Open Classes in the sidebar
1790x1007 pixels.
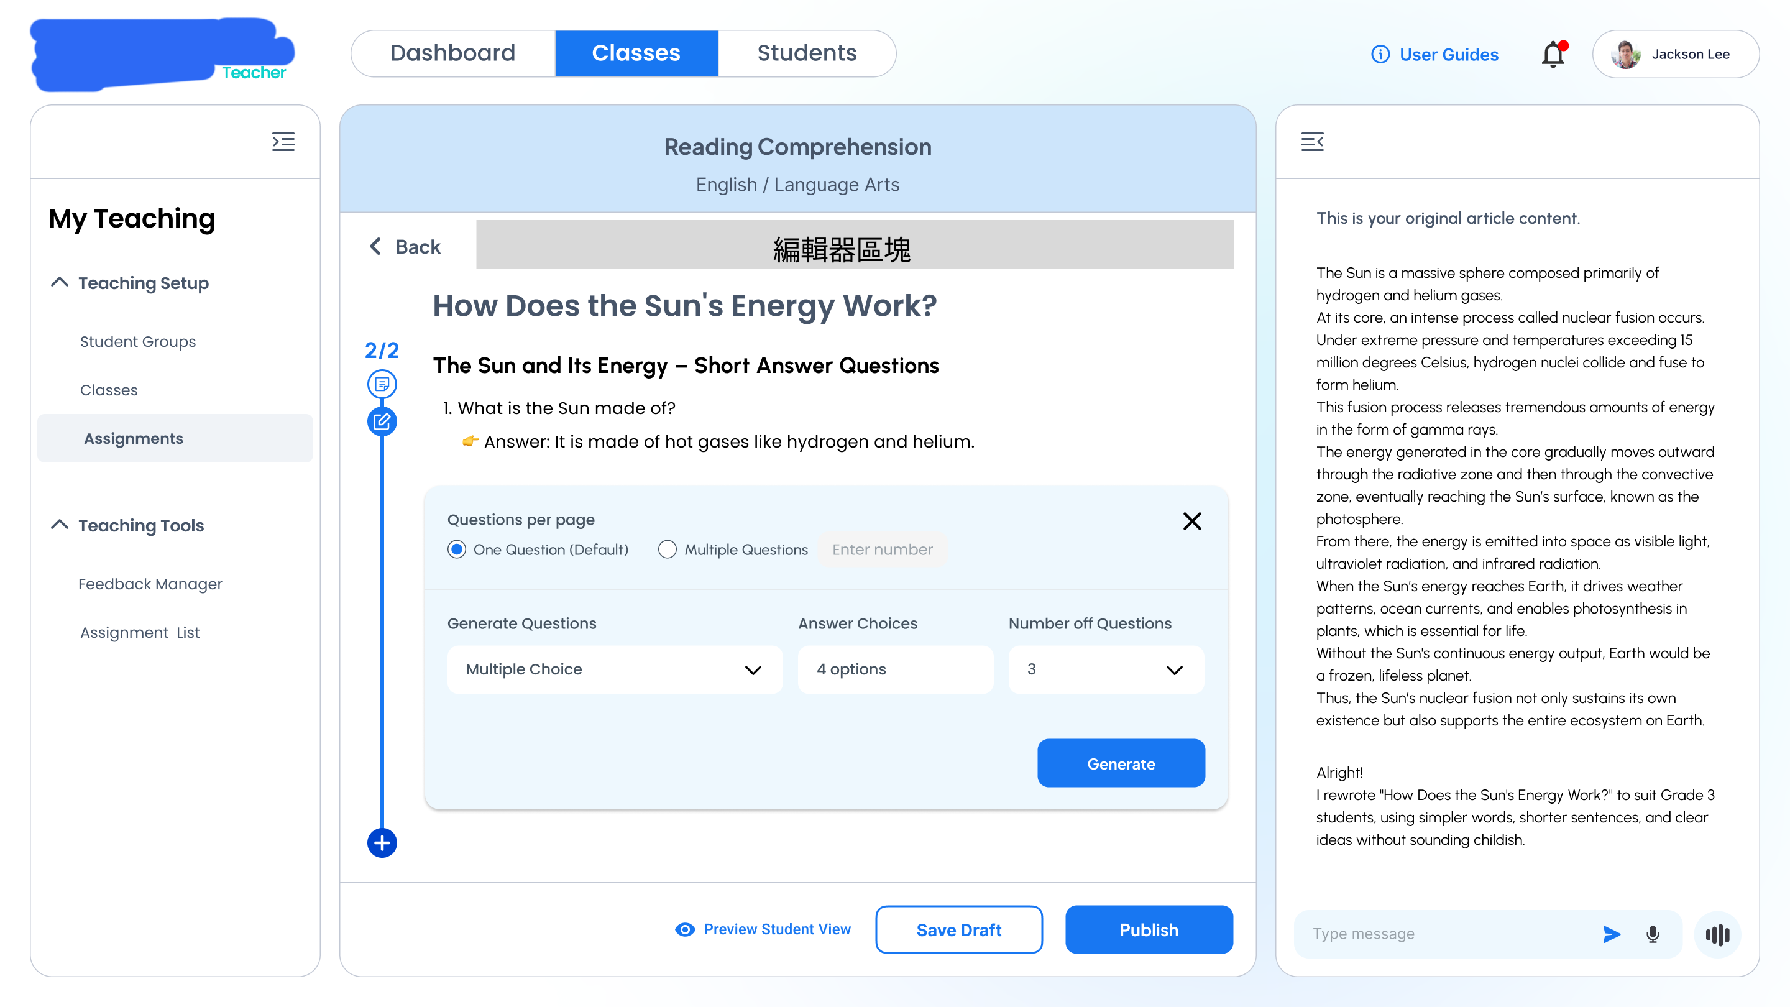(108, 390)
